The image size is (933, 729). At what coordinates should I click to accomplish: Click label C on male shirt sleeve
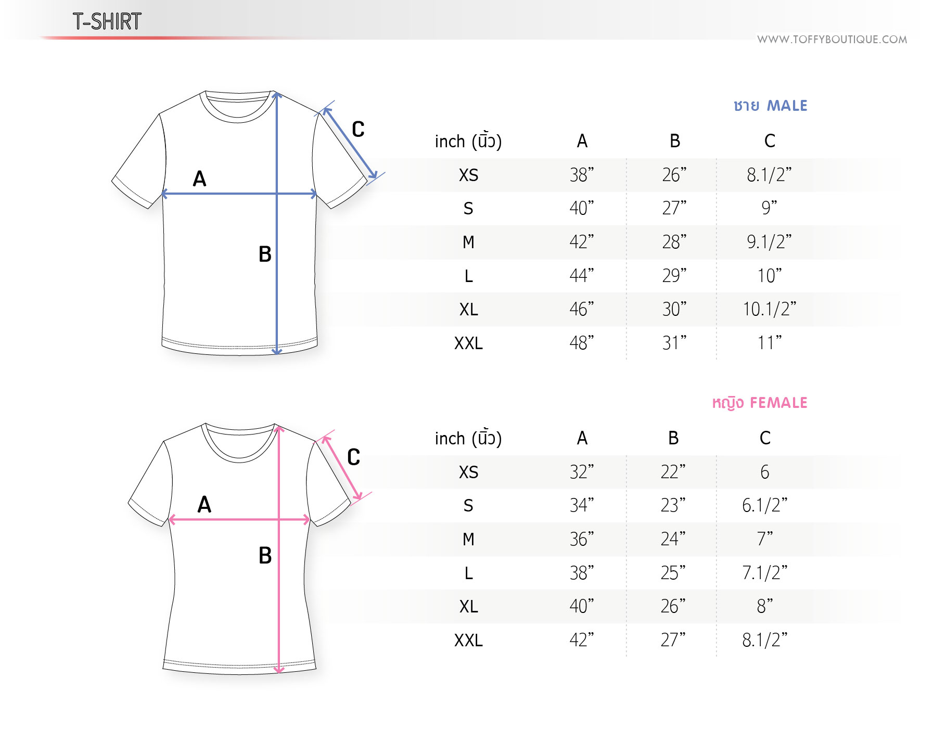click(358, 129)
